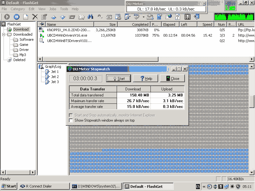Select the UBCD4WinBTSDriversV101 job row

tap(146, 41)
